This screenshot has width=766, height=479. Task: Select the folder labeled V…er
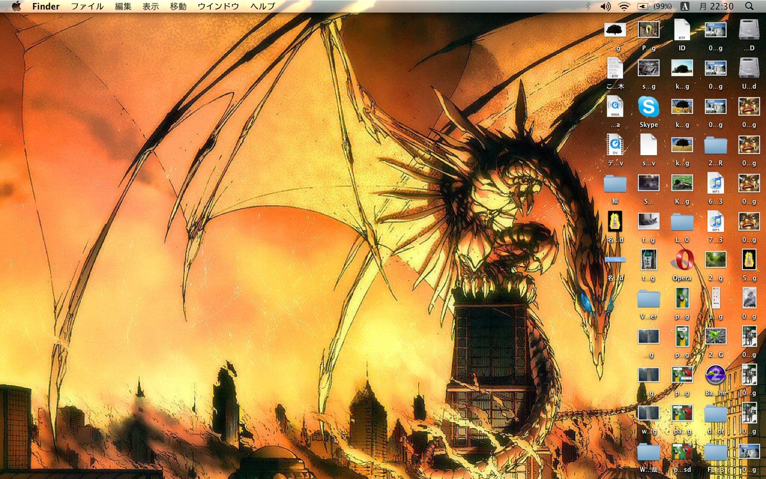tap(649, 298)
